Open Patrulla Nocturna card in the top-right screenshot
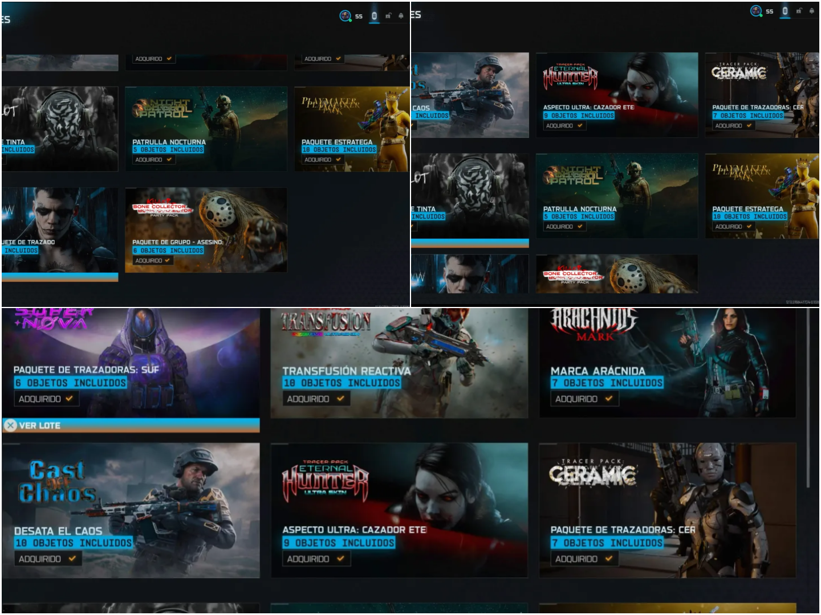 [617, 196]
